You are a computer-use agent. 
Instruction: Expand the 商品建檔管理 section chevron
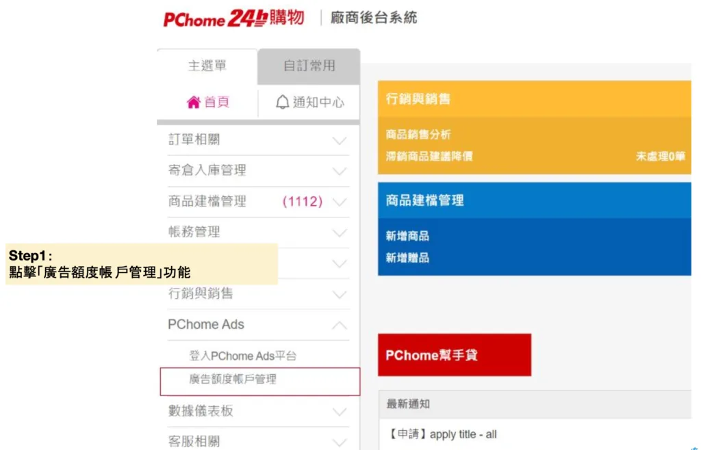click(x=339, y=202)
